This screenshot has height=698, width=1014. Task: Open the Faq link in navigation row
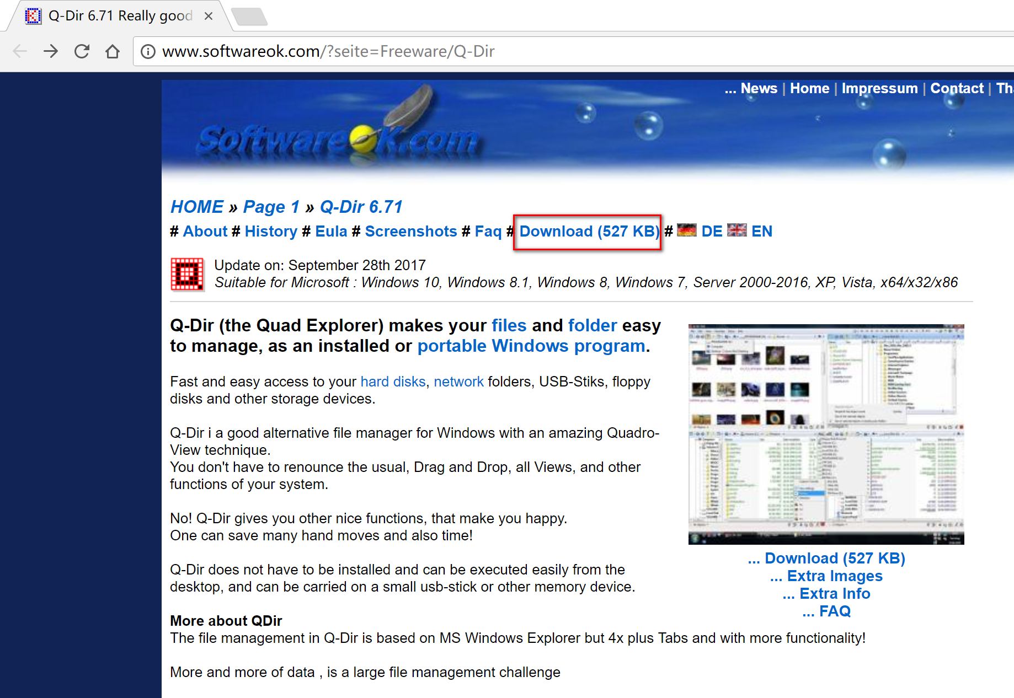488,232
